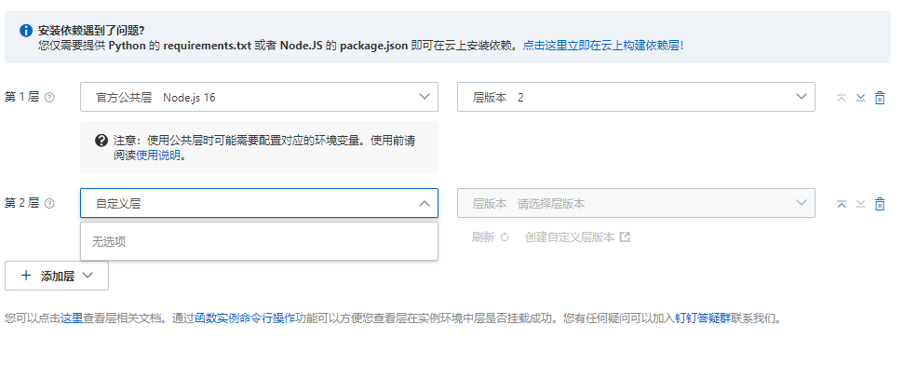
Task: Open the 层版本 2 dropdown
Action: 636,97
